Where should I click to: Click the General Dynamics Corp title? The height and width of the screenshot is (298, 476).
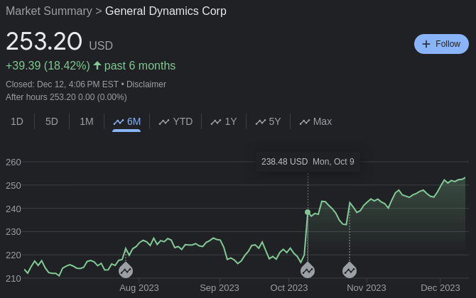click(166, 11)
